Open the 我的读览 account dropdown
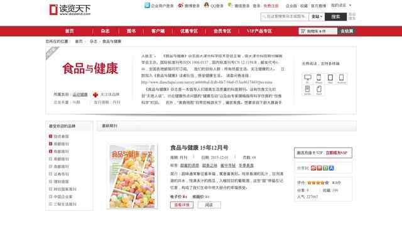This screenshot has height=226, width=402. pyautogui.click(x=341, y=6)
